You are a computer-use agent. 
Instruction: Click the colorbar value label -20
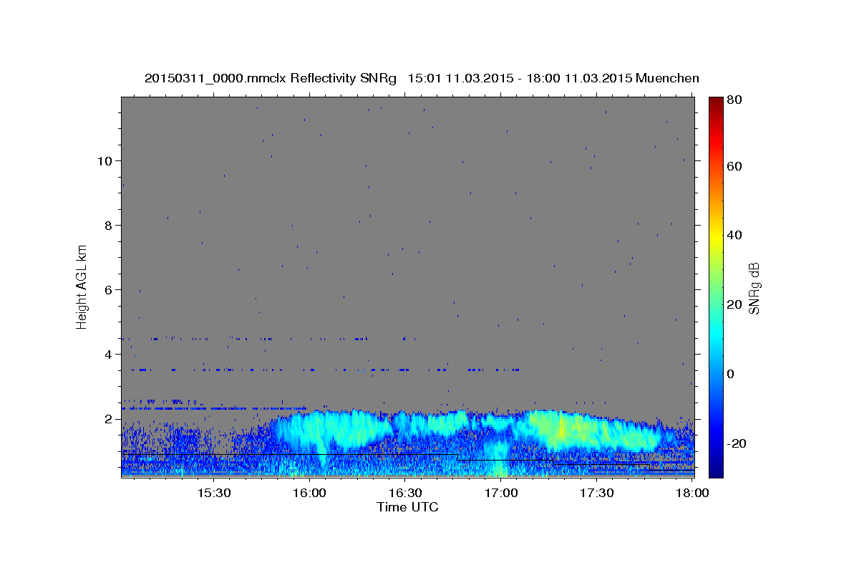(738, 443)
